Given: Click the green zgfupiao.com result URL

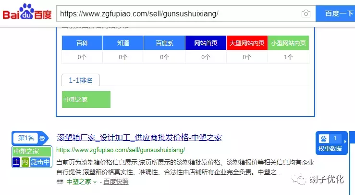Looking at the screenshot, I should point(121,150).
